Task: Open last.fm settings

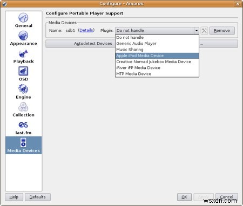Action: click(23, 128)
